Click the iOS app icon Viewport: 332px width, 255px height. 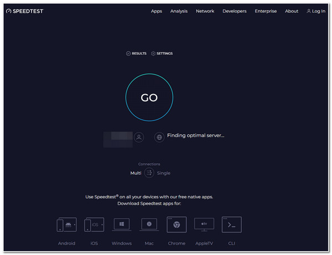pos(94,225)
